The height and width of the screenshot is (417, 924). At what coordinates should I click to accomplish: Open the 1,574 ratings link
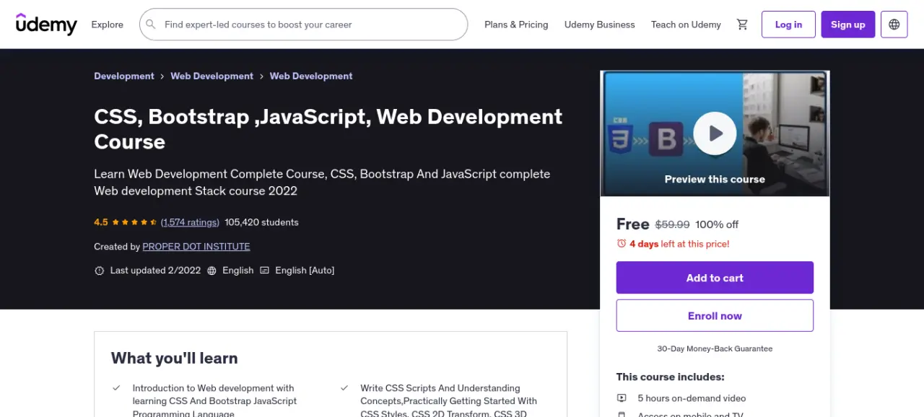click(190, 222)
